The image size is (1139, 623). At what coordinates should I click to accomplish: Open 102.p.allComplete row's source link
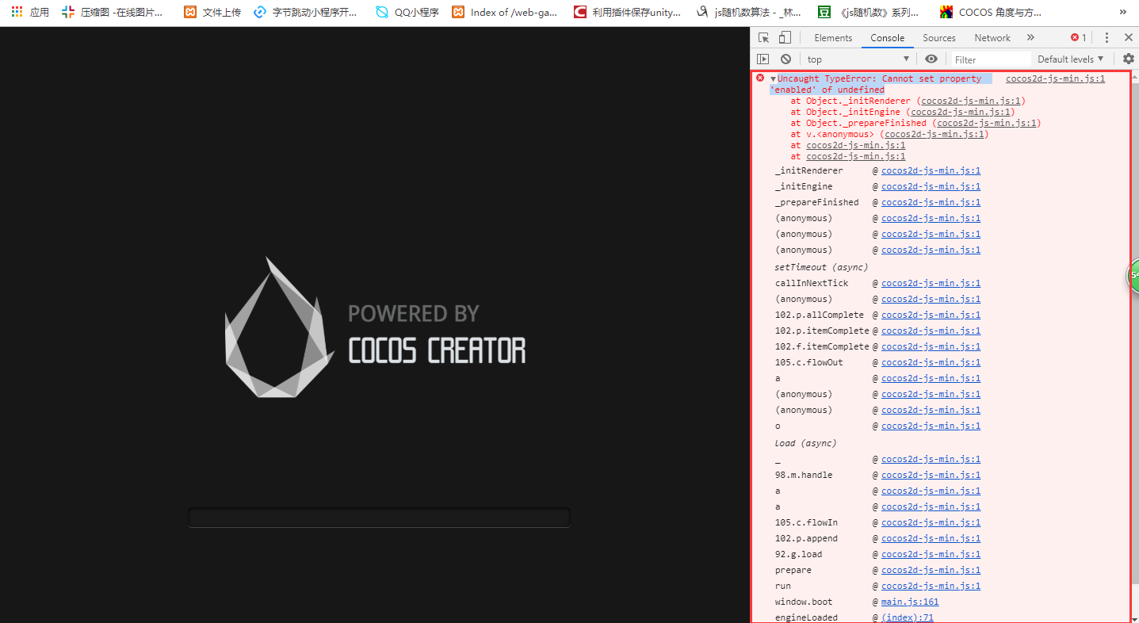coord(931,315)
